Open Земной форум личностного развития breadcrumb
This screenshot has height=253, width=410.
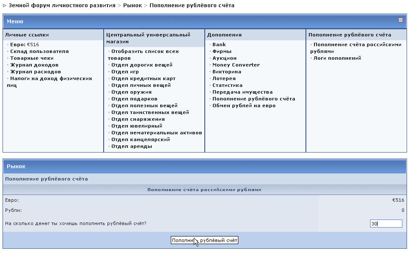(x=62, y=6)
